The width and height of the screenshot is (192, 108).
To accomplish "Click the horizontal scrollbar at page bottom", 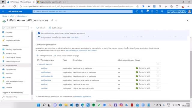I will point(143,101).
